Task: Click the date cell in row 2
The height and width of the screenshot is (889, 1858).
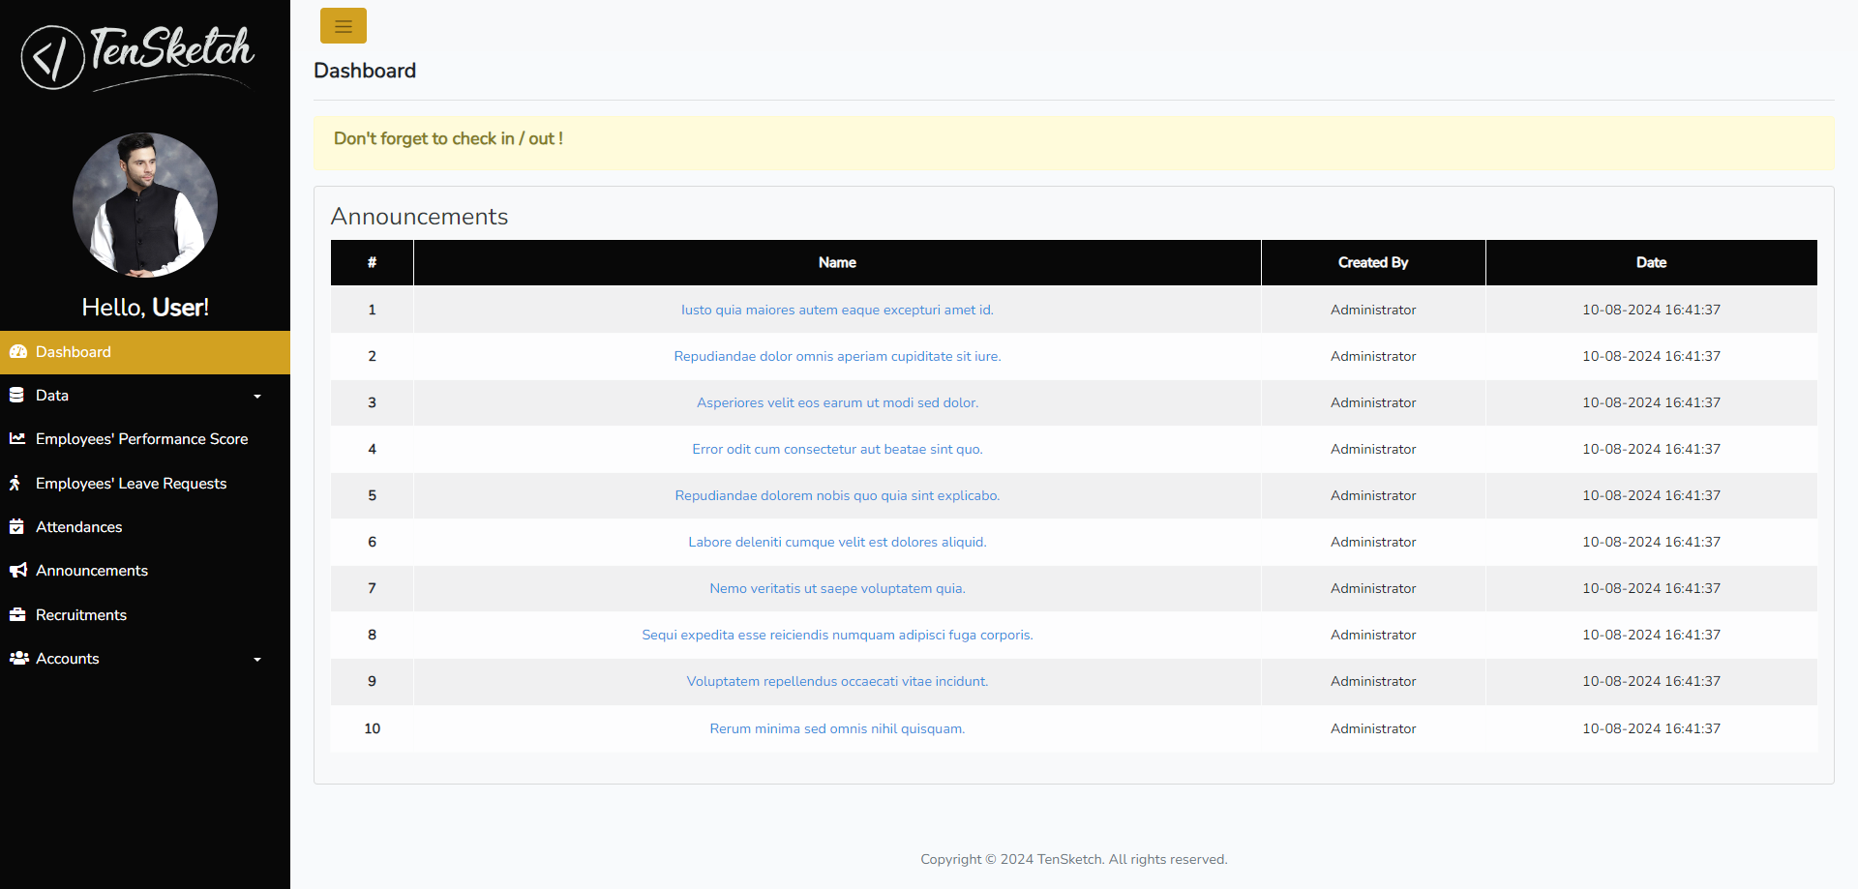Action: point(1651,356)
